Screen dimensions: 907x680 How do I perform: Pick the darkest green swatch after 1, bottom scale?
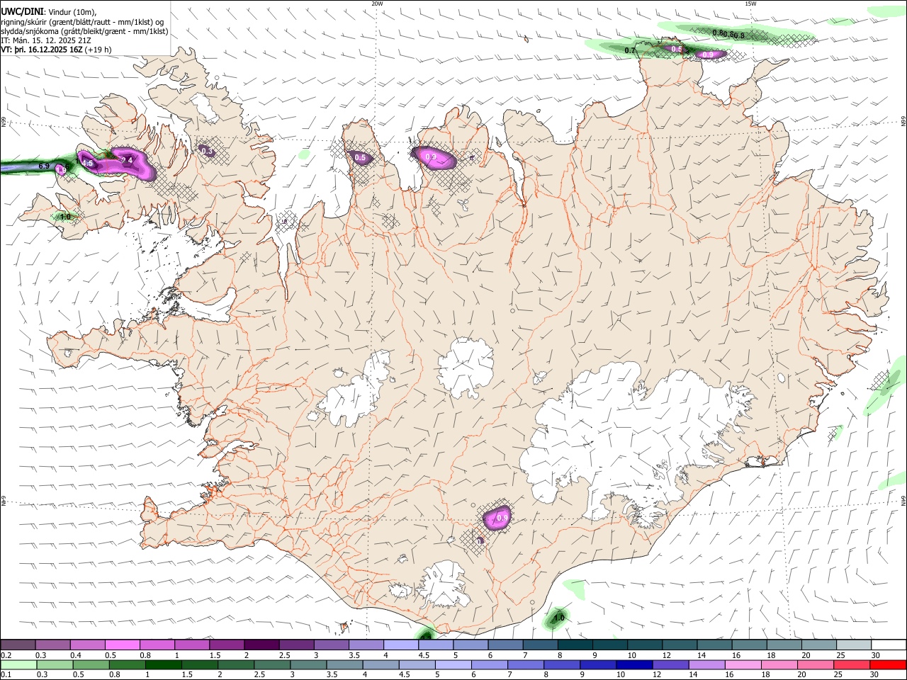point(164,665)
